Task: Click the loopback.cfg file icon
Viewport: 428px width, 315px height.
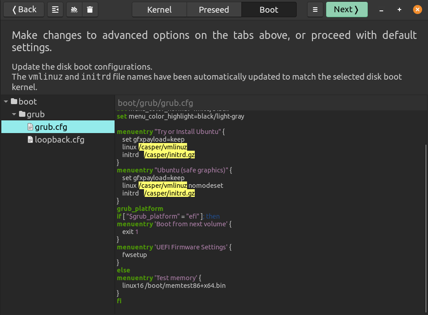Action: [30, 139]
